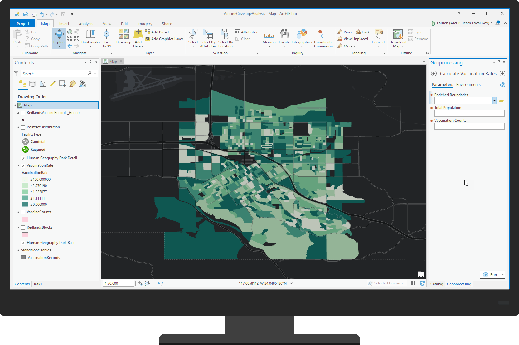The height and width of the screenshot is (345, 519).
Task: Open the Infographics tool
Action: [x=302, y=38]
